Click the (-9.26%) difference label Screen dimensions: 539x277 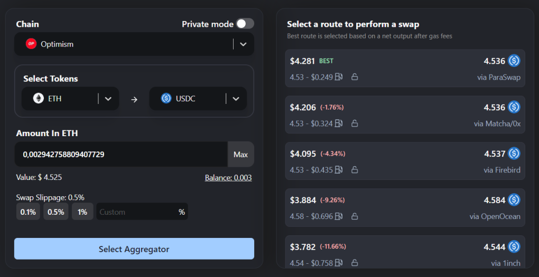[x=332, y=200]
